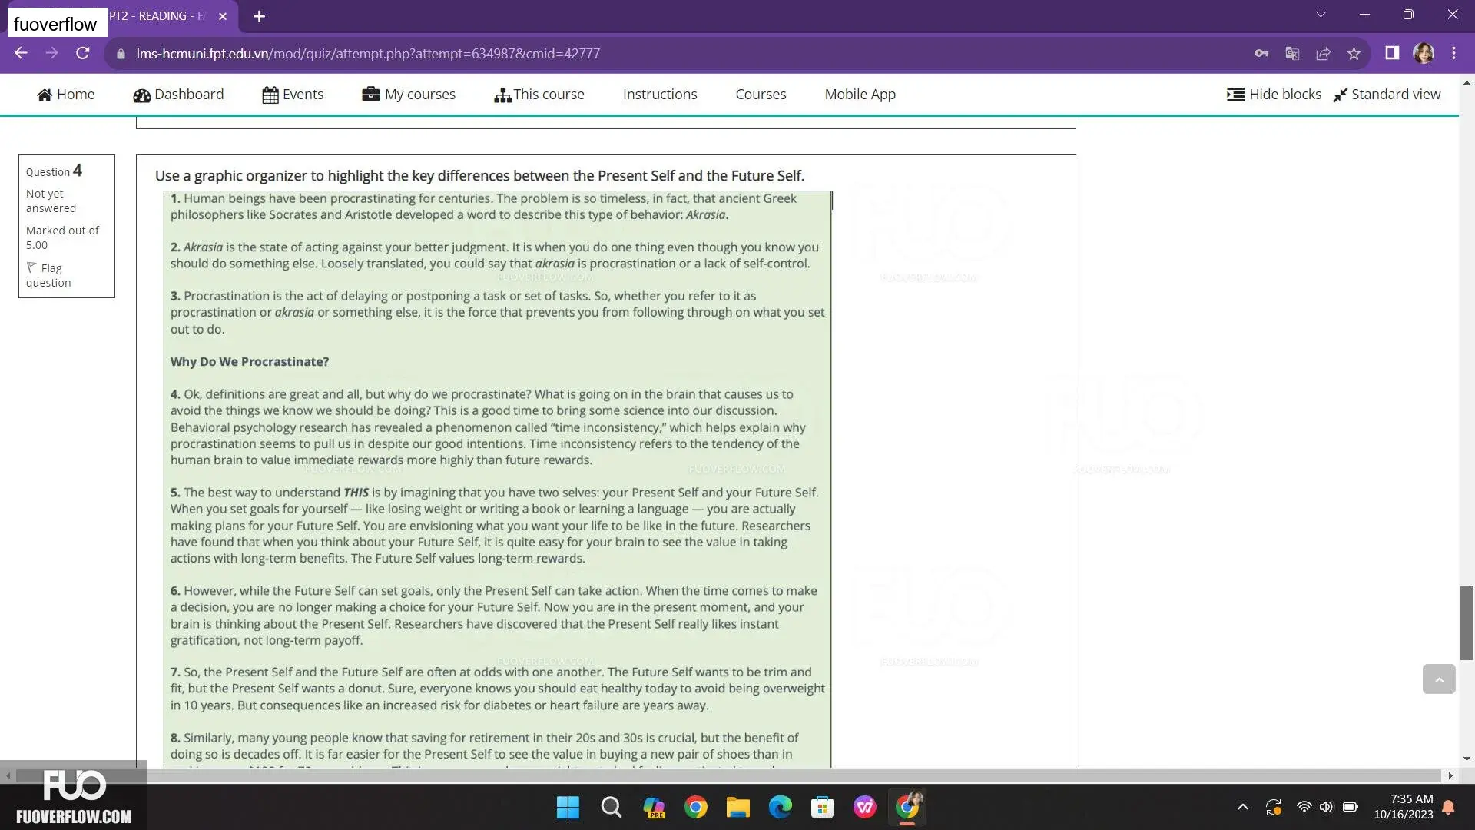Open the password key icon in address bar
The height and width of the screenshot is (830, 1475).
tap(1261, 53)
